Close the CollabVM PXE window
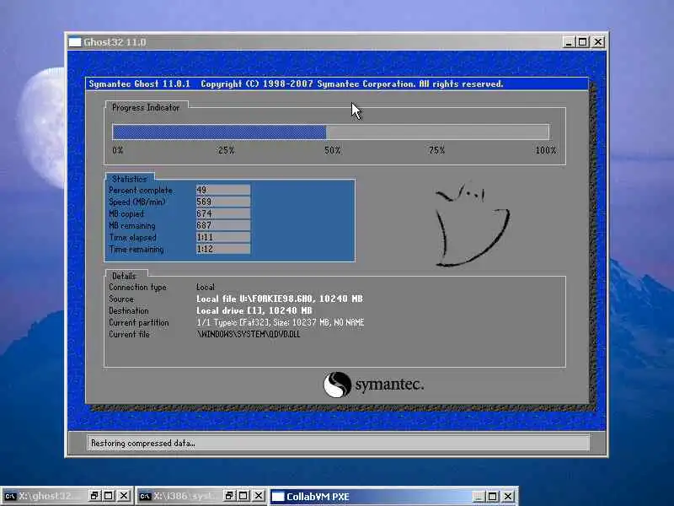The height and width of the screenshot is (506, 674). (x=508, y=497)
